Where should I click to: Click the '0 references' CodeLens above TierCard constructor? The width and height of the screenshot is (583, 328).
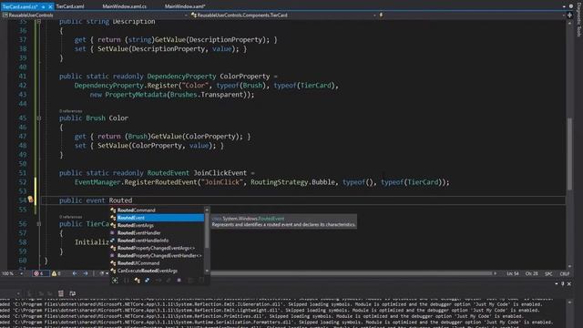coord(70,217)
